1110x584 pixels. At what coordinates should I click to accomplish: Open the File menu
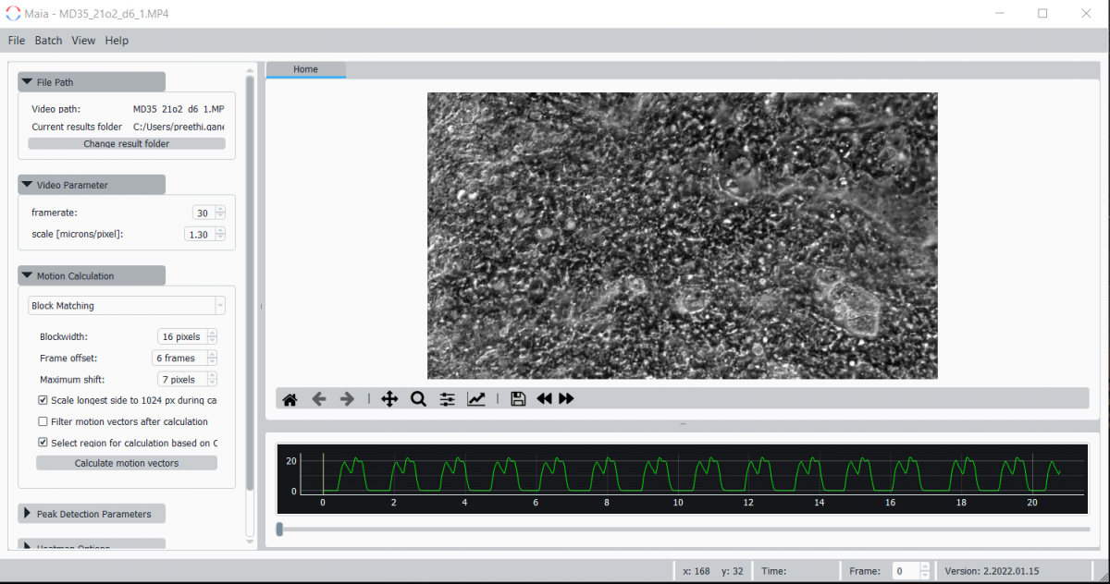17,41
